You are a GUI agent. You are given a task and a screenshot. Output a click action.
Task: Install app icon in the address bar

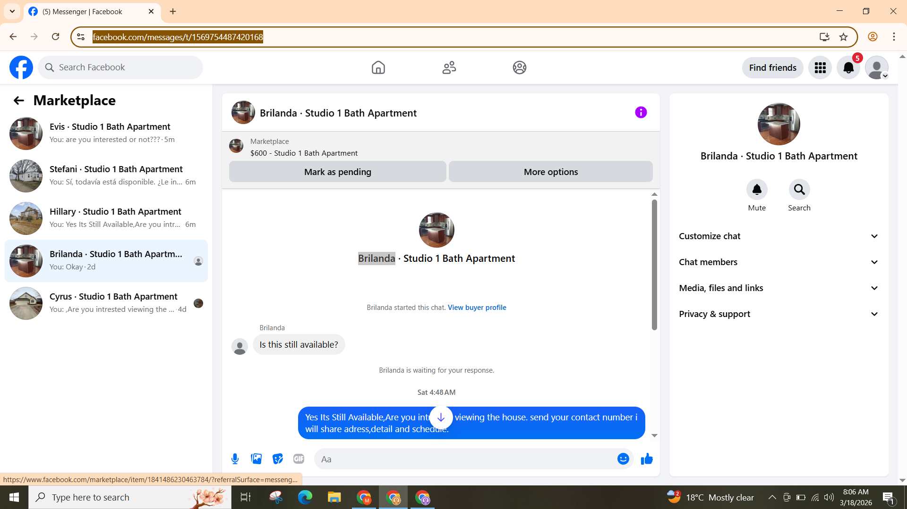tap(824, 37)
